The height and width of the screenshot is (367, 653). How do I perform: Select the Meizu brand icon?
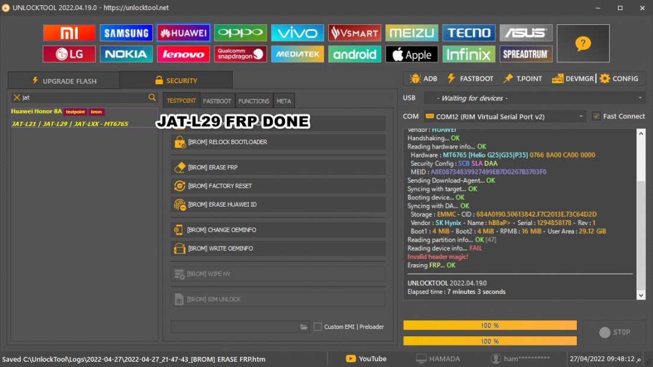[x=411, y=33]
